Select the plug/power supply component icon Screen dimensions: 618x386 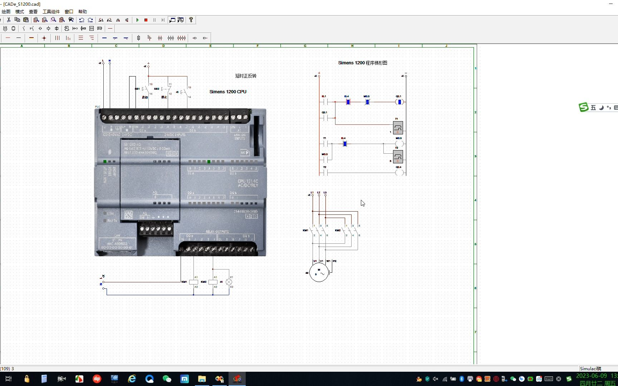pos(5,28)
